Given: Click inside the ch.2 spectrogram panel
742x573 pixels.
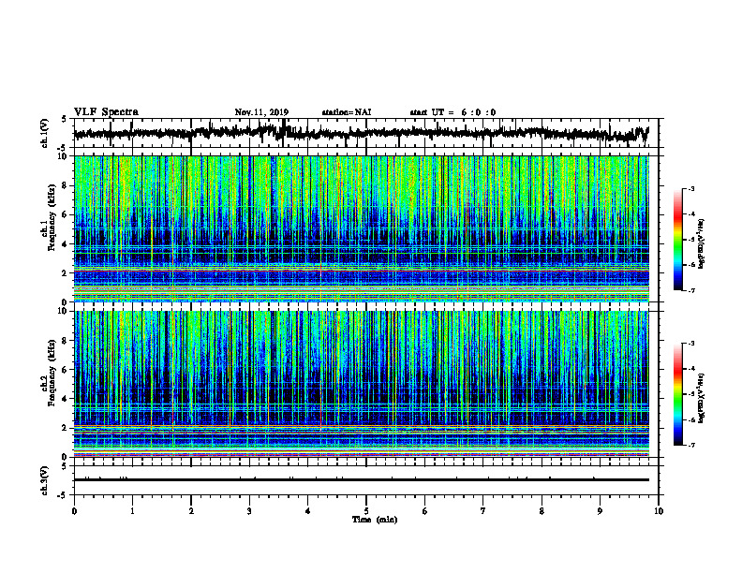Looking at the screenshot, I should pos(361,384).
